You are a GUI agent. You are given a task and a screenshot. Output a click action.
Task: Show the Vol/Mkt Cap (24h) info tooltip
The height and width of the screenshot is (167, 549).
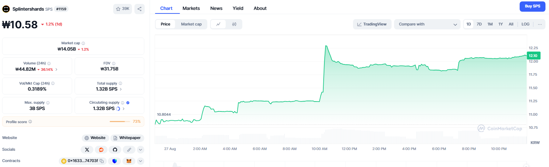(x=53, y=83)
